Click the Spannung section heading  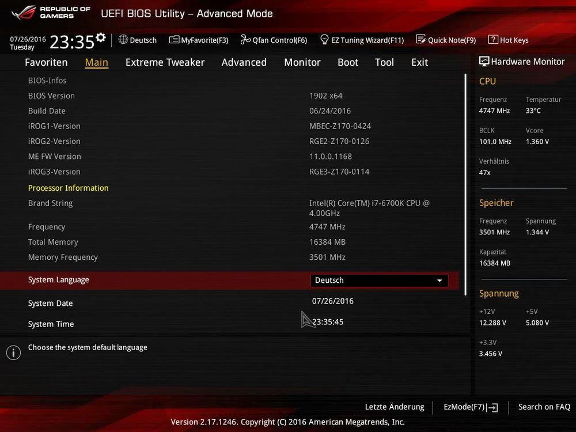499,294
